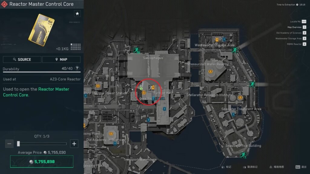This screenshot has height=174, width=310.
Task: Click the AZ3-Core Reactor used-at value
Action: [x=65, y=79]
